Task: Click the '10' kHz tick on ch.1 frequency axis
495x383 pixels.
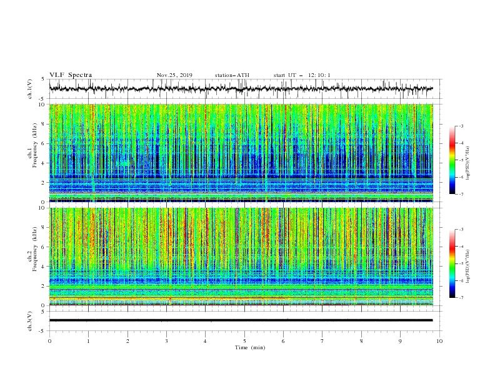Action: pos(42,105)
